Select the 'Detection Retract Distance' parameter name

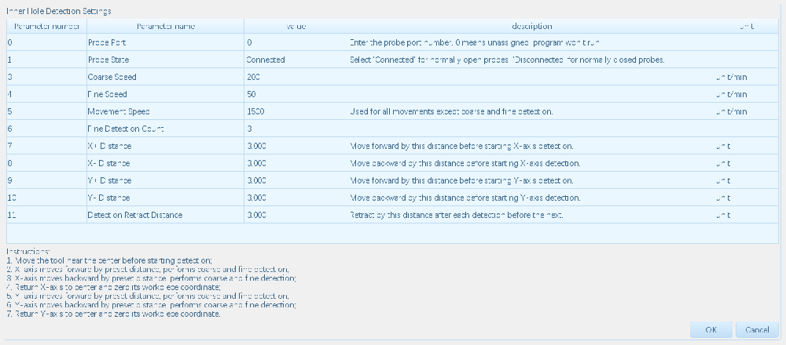(x=135, y=215)
